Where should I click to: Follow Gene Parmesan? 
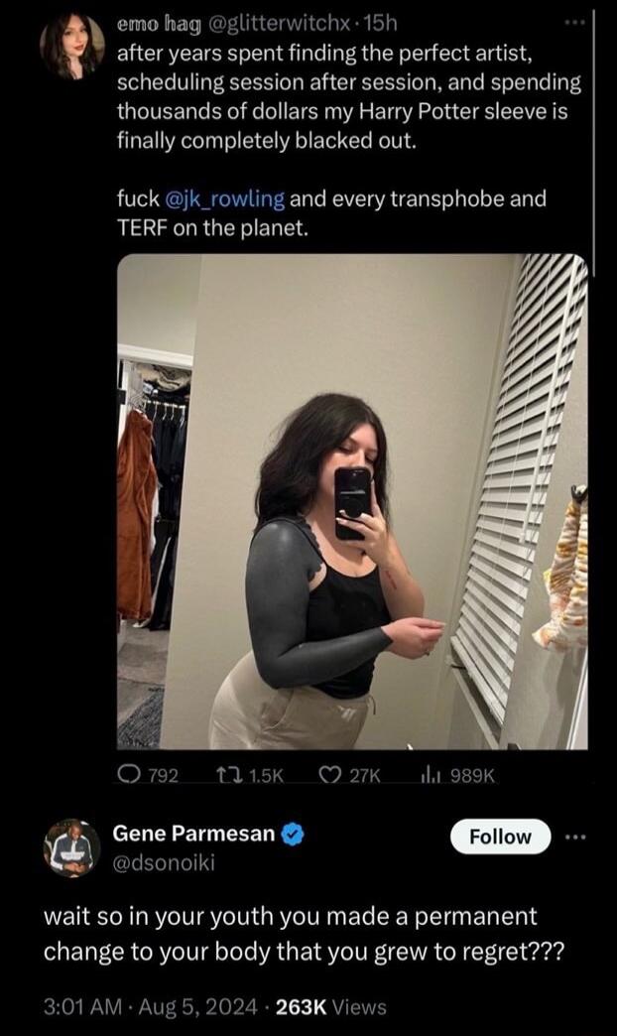(x=500, y=837)
